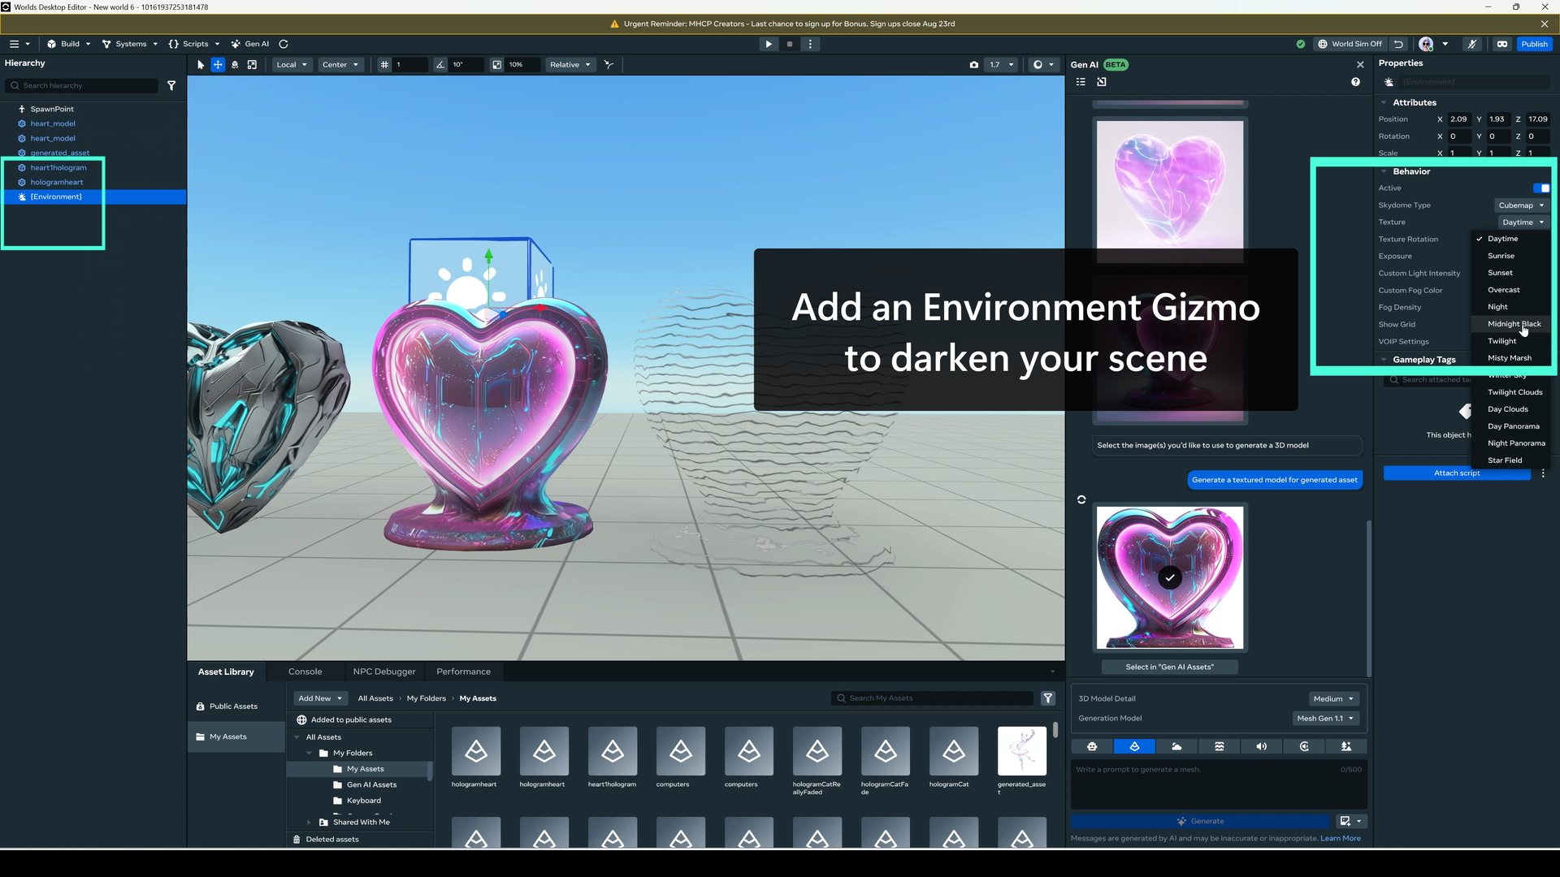The width and height of the screenshot is (1560, 877).
Task: Click the camera snapshot icon above the viewport
Action: point(973,65)
